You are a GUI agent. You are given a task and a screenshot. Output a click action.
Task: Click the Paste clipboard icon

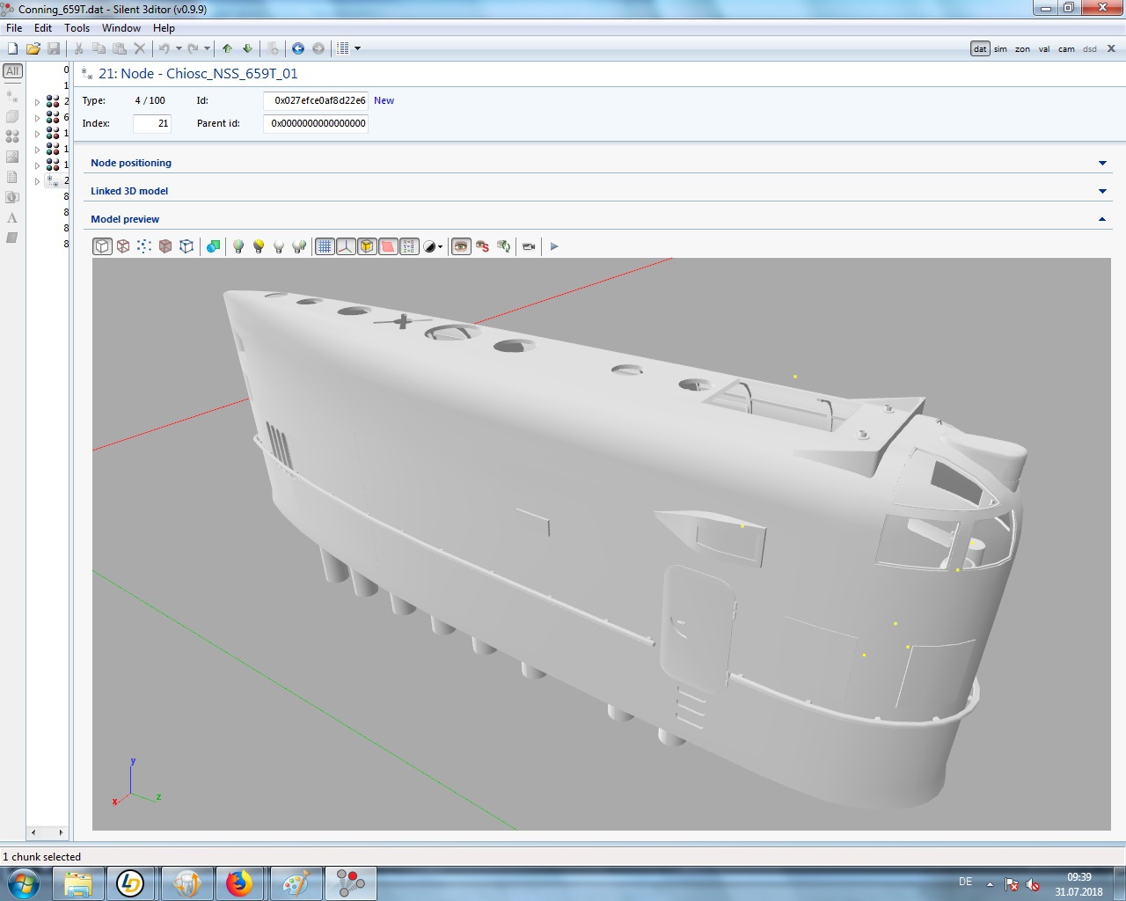pyautogui.click(x=119, y=48)
